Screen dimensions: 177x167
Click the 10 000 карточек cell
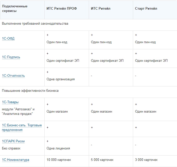pyautogui.click(x=59, y=160)
